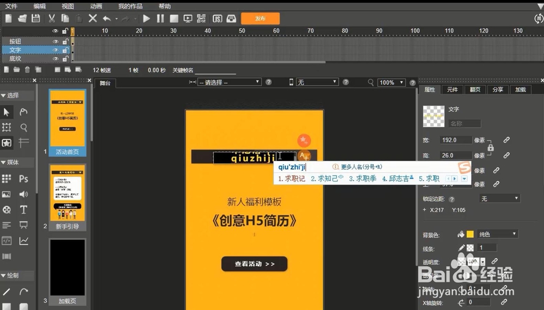Select the web page code tool
Screen dimensions: 544x310
tap(6, 240)
